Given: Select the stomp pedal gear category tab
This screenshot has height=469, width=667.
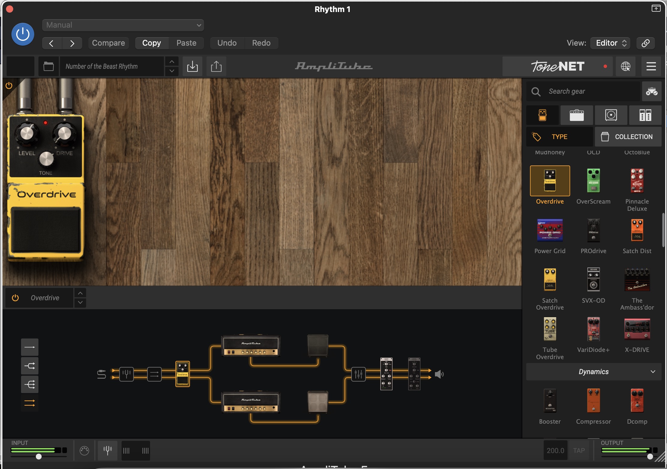Looking at the screenshot, I should (x=542, y=115).
